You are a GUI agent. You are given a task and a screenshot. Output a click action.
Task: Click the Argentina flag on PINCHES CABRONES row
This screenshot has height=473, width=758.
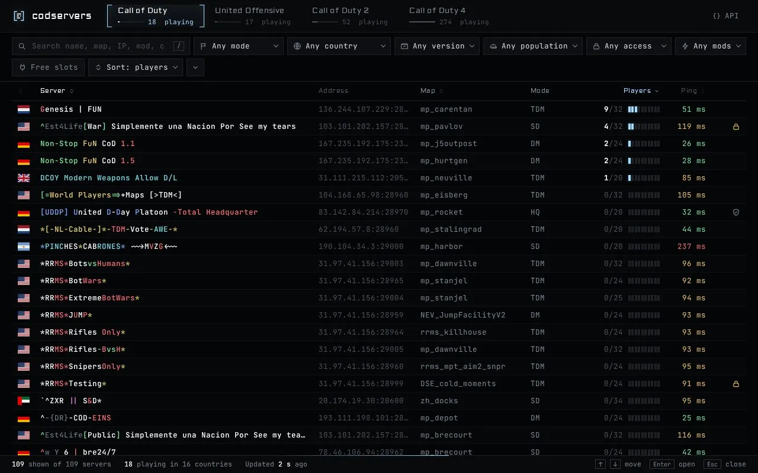coord(24,247)
